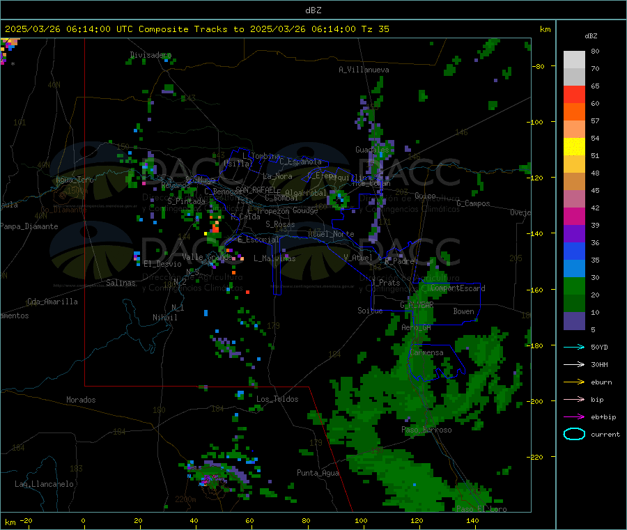
Task: Click the pink bip arrow icon
Action: coord(574,399)
